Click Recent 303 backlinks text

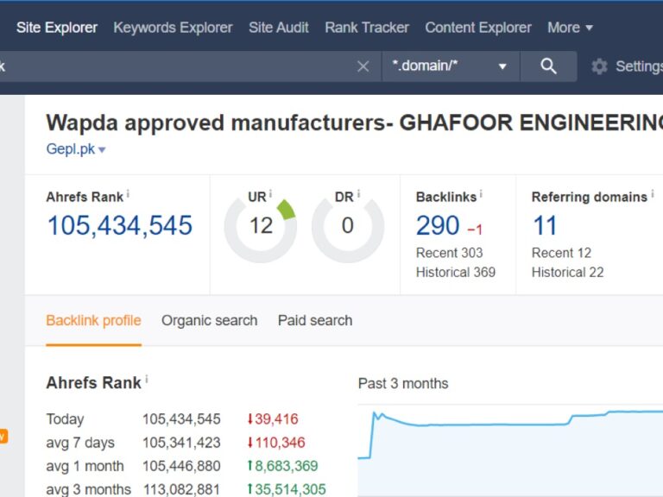pyautogui.click(x=450, y=253)
